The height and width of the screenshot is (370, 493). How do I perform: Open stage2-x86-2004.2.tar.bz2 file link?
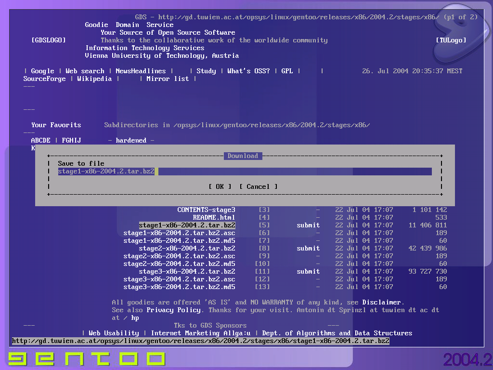coord(187,248)
